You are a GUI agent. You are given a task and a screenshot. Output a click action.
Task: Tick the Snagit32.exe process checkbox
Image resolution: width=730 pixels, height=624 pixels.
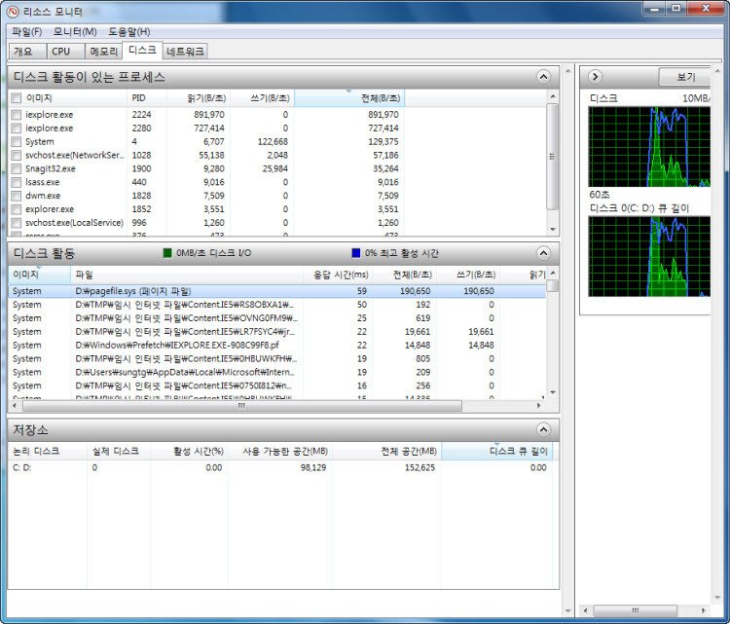(x=16, y=168)
